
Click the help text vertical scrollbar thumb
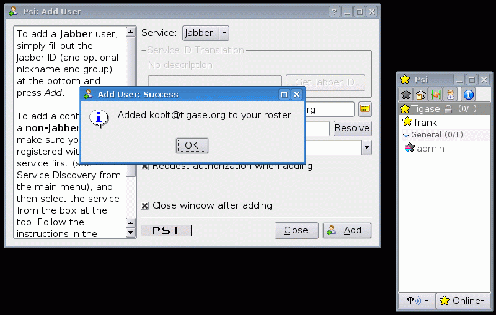(x=131, y=106)
